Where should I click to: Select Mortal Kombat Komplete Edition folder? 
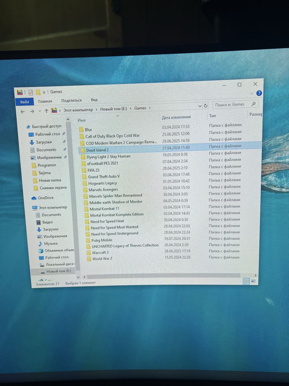(114, 215)
